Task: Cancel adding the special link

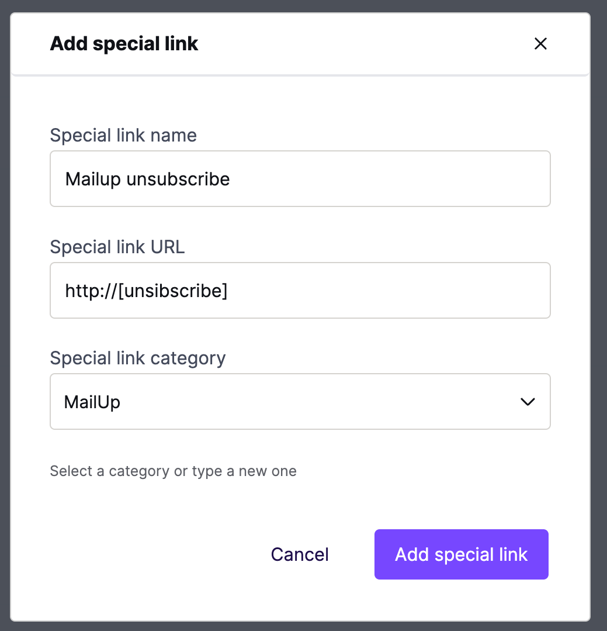Action: coord(300,554)
